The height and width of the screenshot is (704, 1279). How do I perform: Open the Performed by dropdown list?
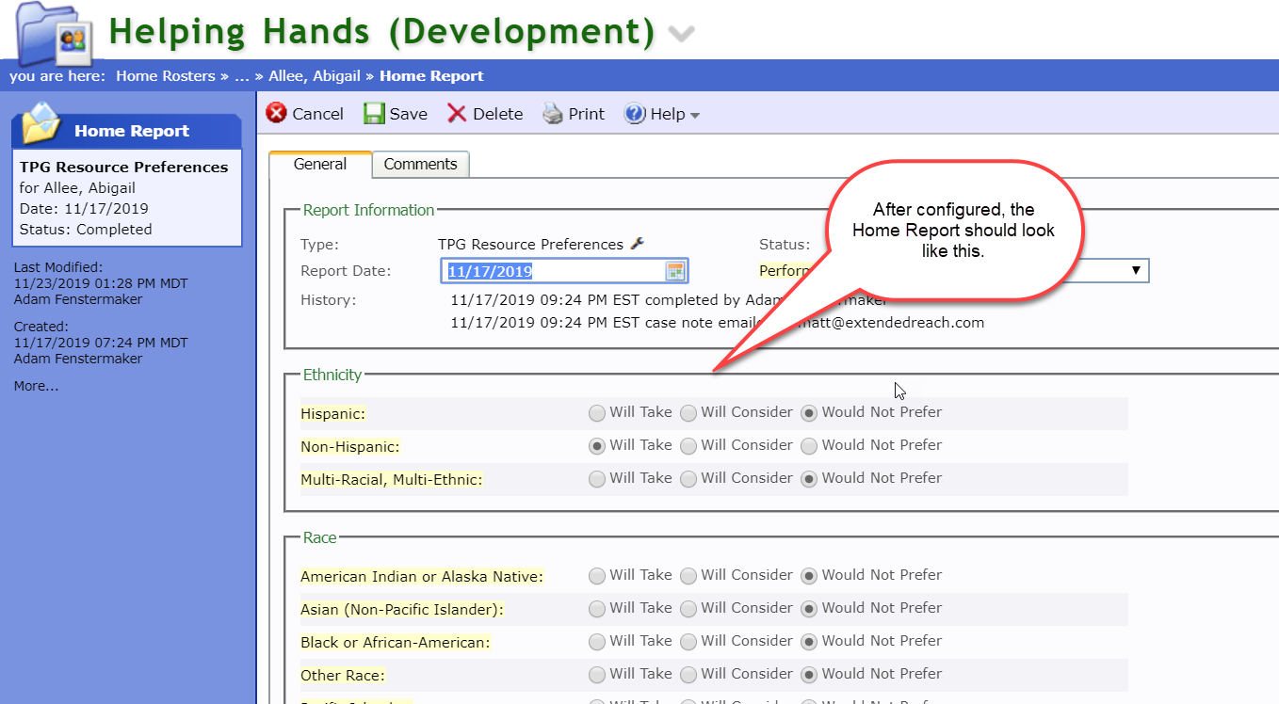click(1136, 271)
